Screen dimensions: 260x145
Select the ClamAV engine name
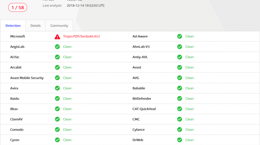pos(16,119)
